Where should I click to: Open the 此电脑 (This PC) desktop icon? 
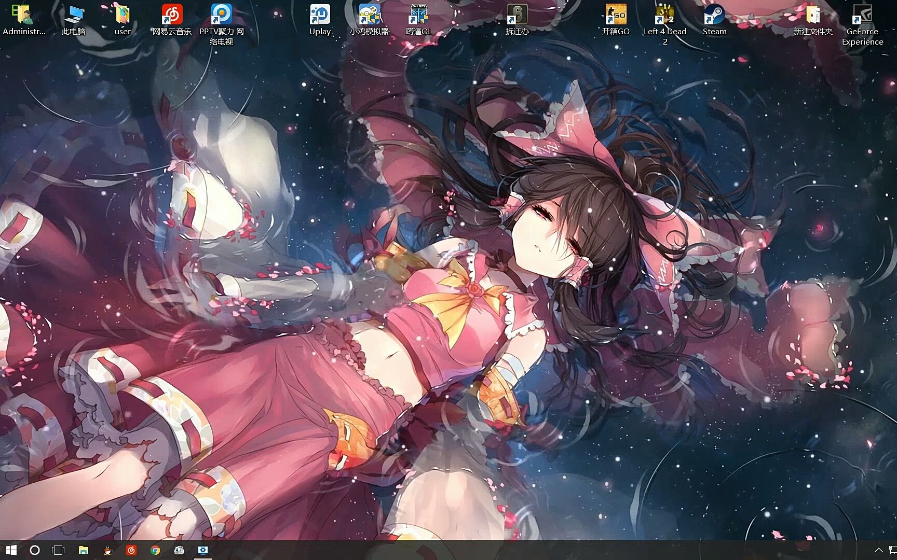(73, 21)
